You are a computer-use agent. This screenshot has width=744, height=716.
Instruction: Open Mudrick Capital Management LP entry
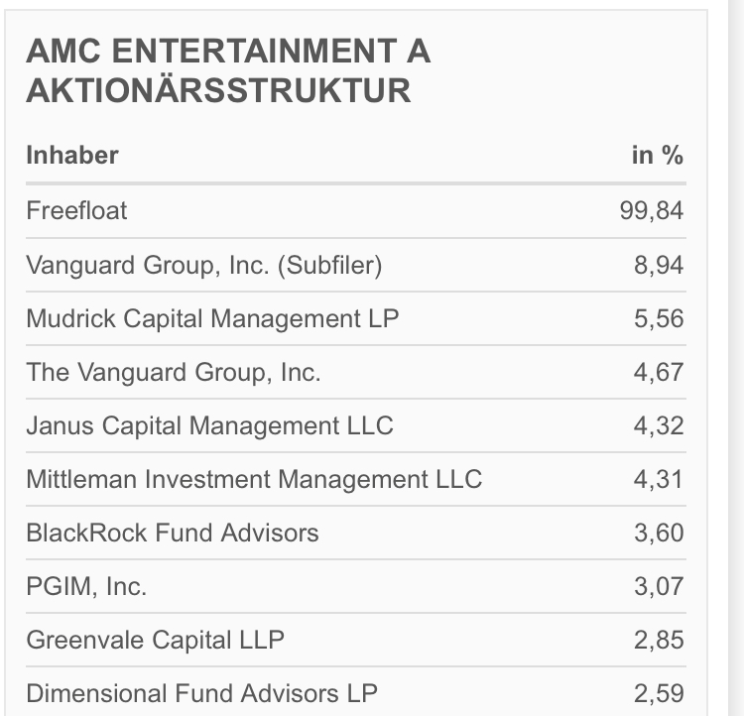(x=212, y=318)
